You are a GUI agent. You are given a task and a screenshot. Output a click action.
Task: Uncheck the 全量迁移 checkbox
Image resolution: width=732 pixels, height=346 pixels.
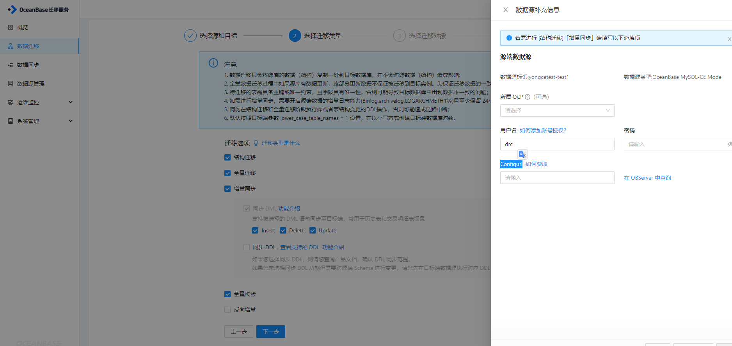point(227,173)
